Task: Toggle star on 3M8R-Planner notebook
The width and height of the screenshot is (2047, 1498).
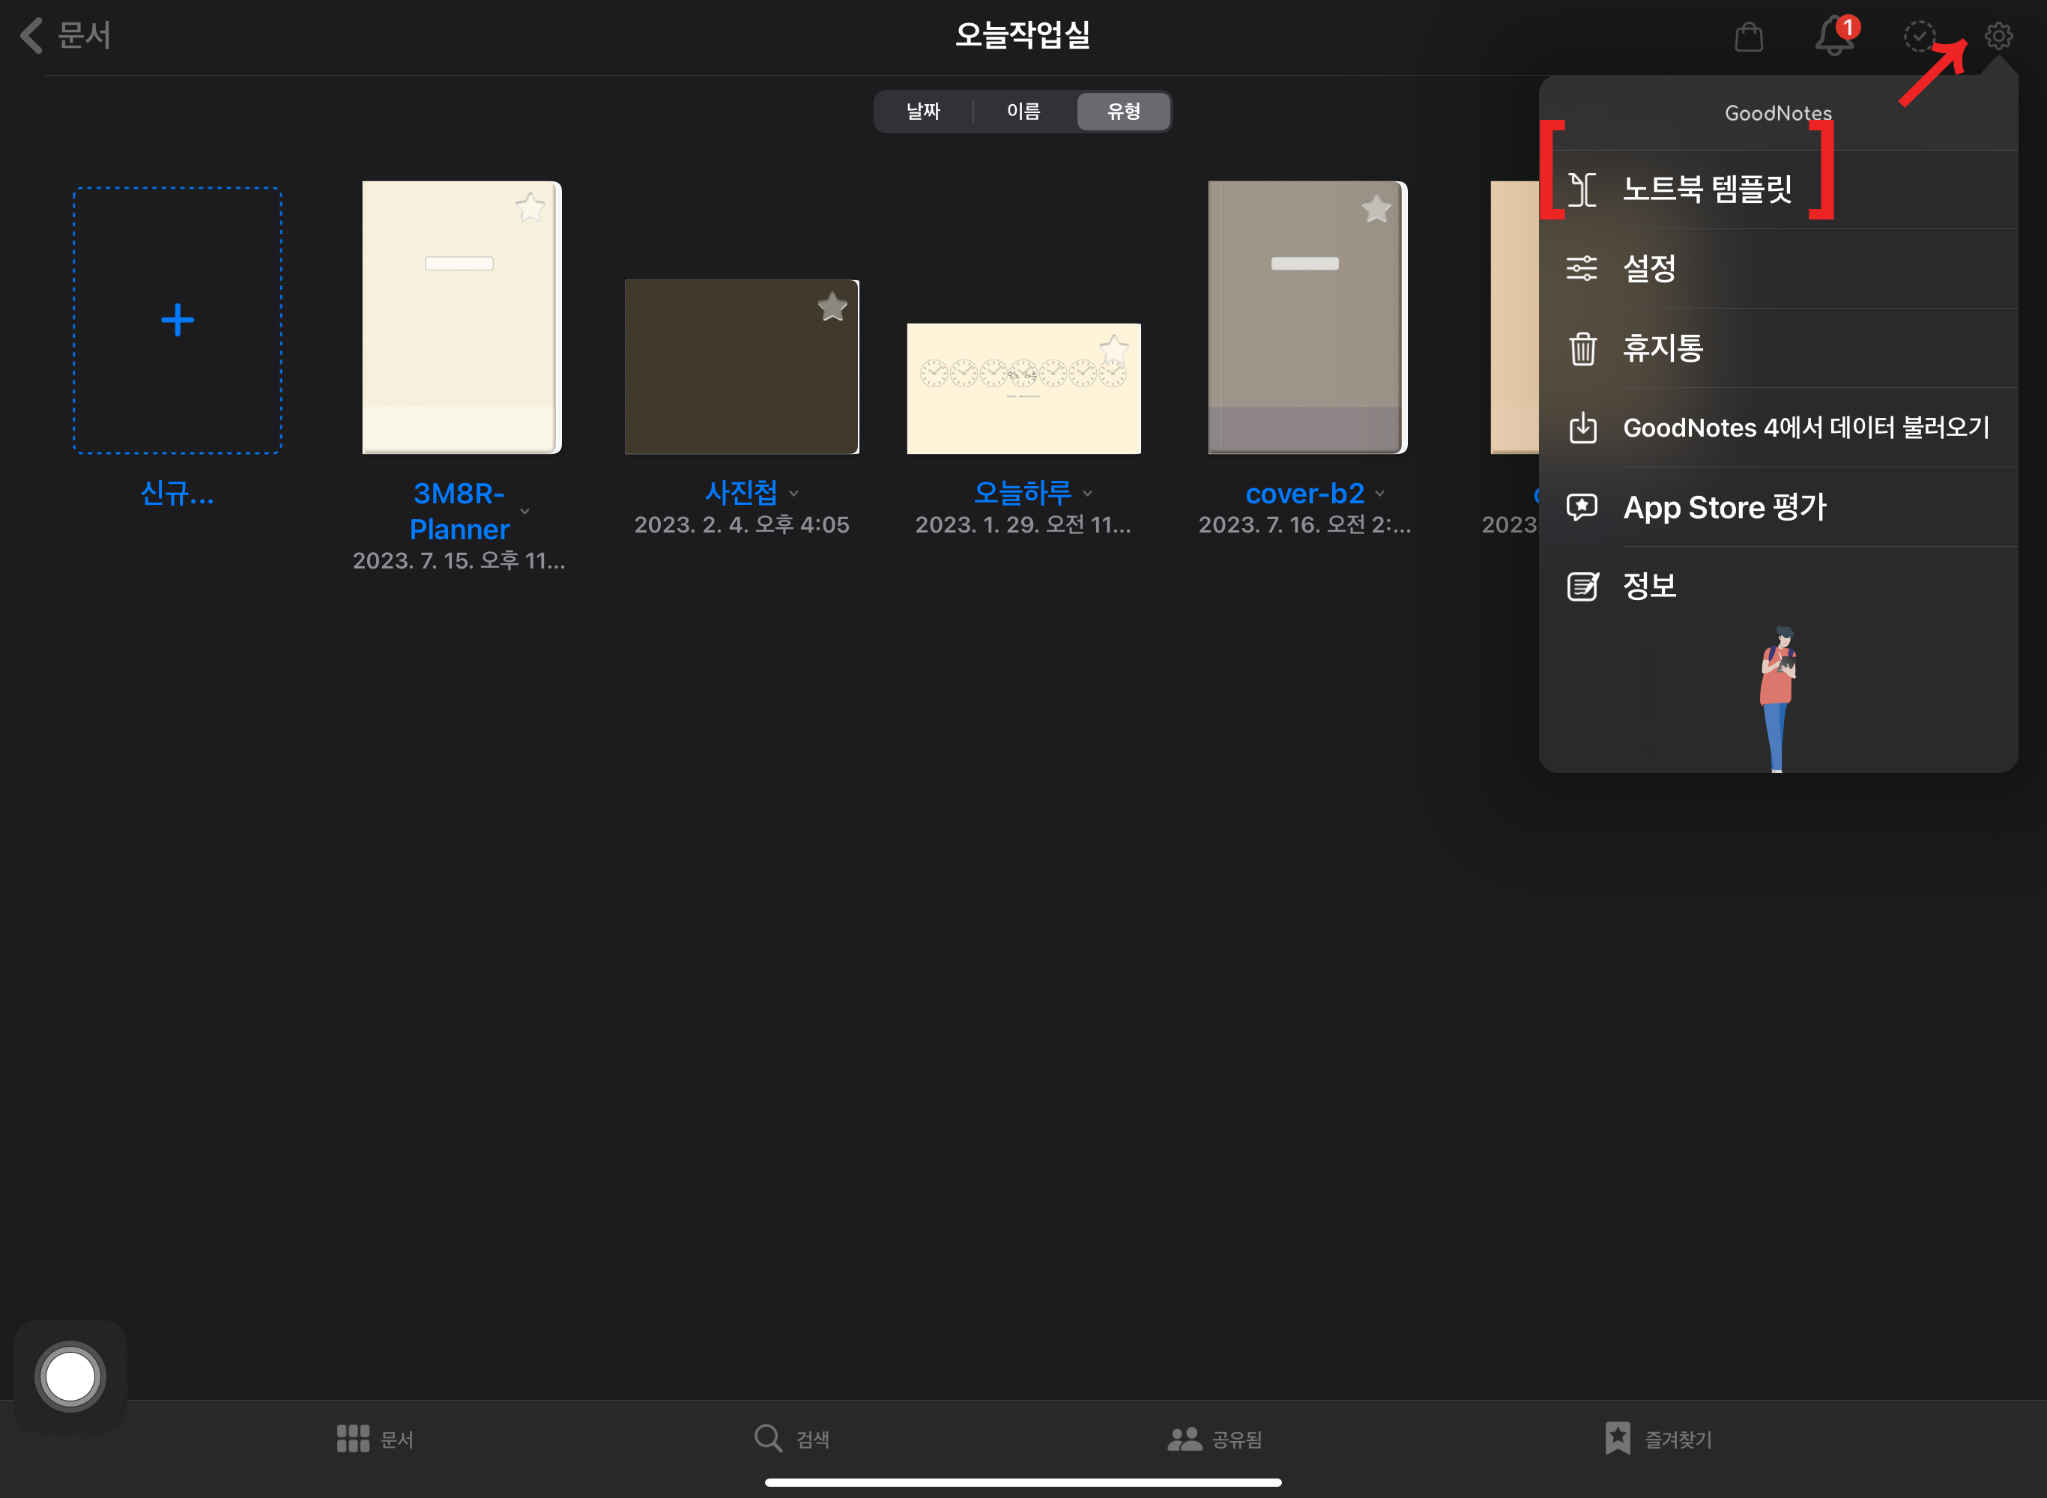Action: coord(533,203)
